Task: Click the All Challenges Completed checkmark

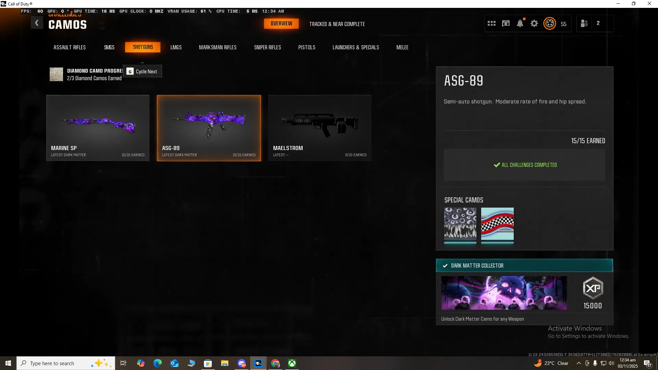Action: point(497,165)
